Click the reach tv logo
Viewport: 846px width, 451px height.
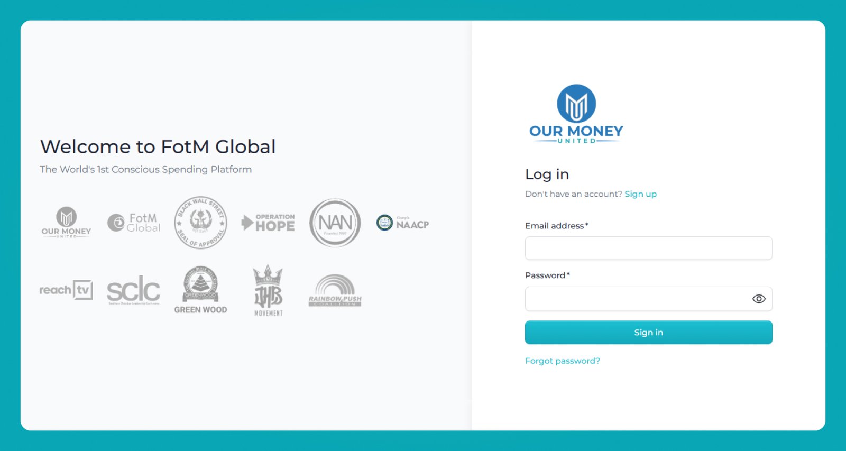[x=66, y=290]
